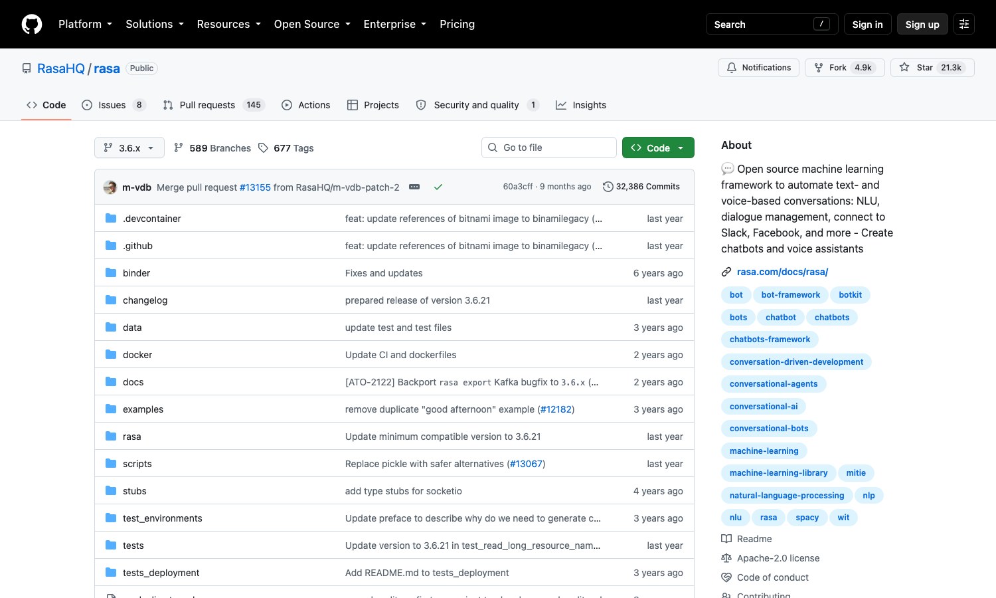
Task: Click the scripts folder icon
Action: click(x=111, y=464)
